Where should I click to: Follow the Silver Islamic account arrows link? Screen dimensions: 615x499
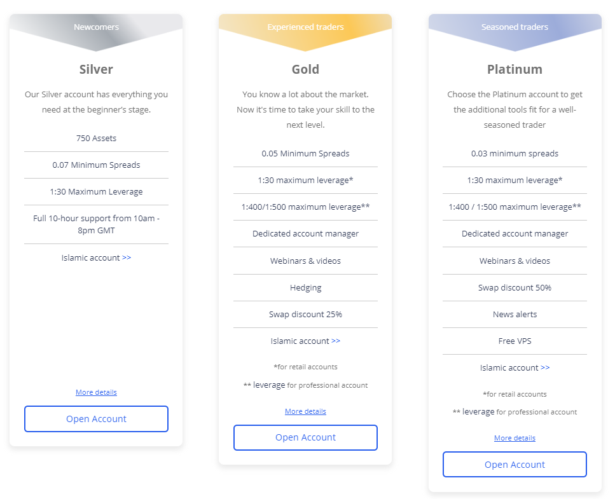pos(127,257)
